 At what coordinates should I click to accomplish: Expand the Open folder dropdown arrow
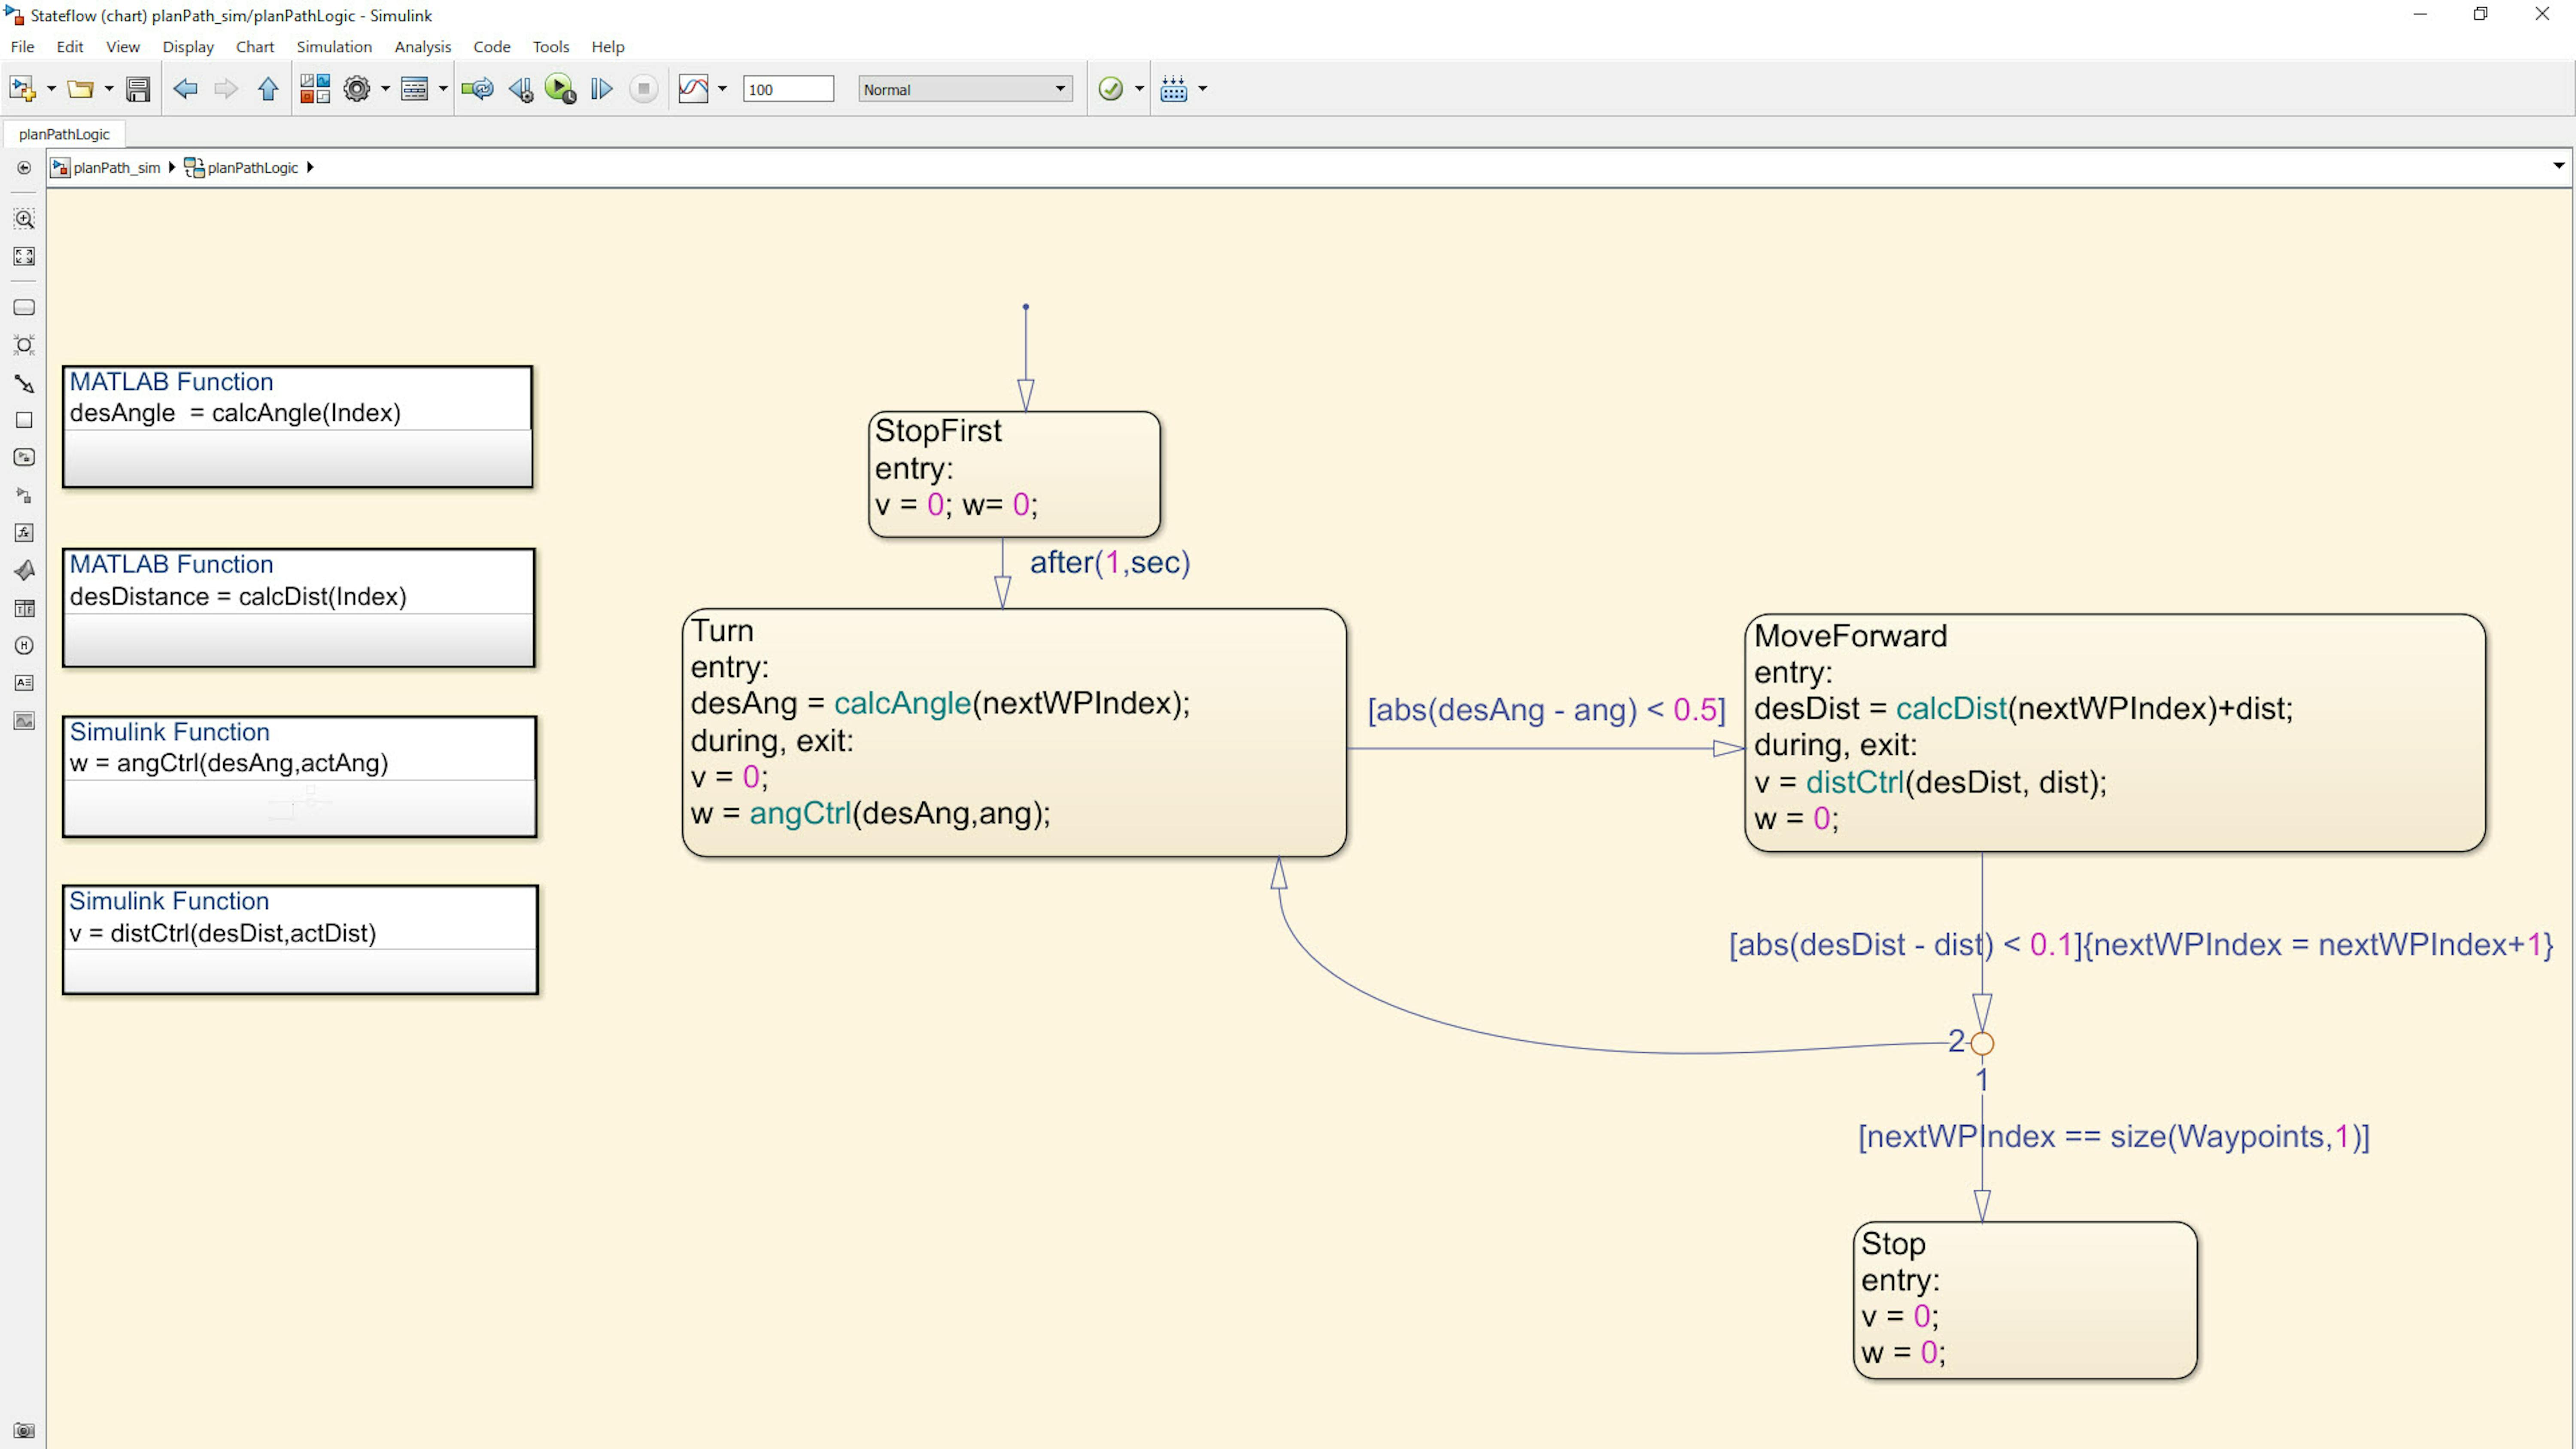click(x=109, y=89)
